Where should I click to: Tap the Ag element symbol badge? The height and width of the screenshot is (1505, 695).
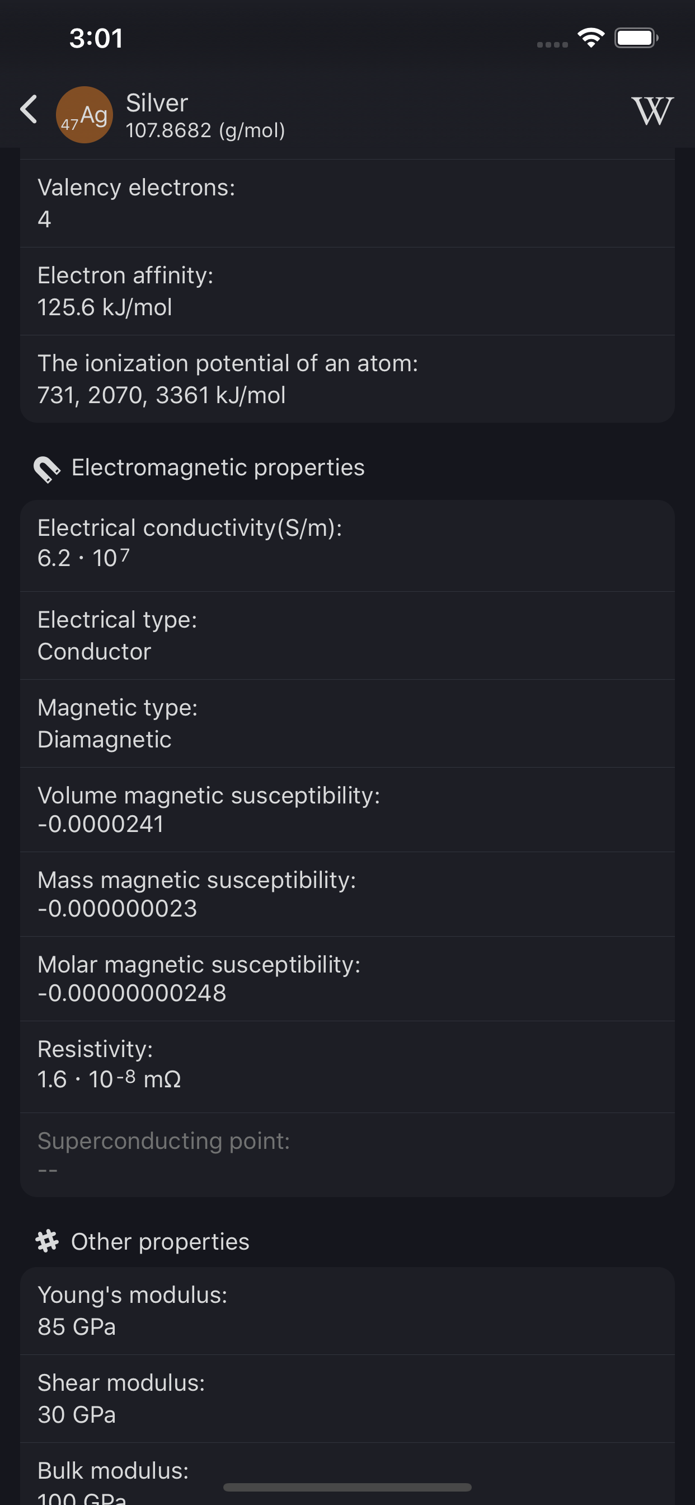click(x=84, y=115)
